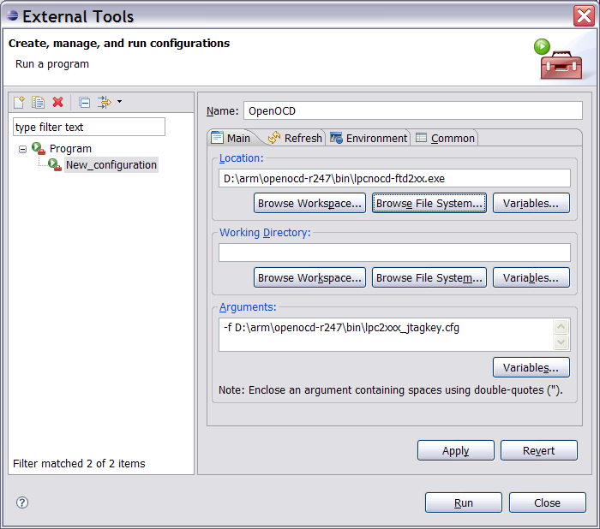Screen dimensions: 600x529
Task: Click Browse File System under Location
Action: coord(429,203)
